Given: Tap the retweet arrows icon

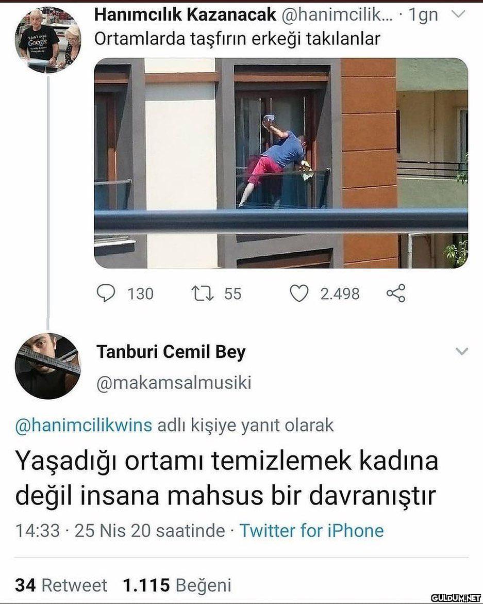Looking at the screenshot, I should [203, 293].
